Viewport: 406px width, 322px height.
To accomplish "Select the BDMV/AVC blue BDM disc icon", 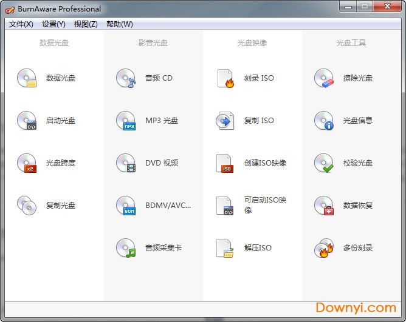I will tap(126, 206).
